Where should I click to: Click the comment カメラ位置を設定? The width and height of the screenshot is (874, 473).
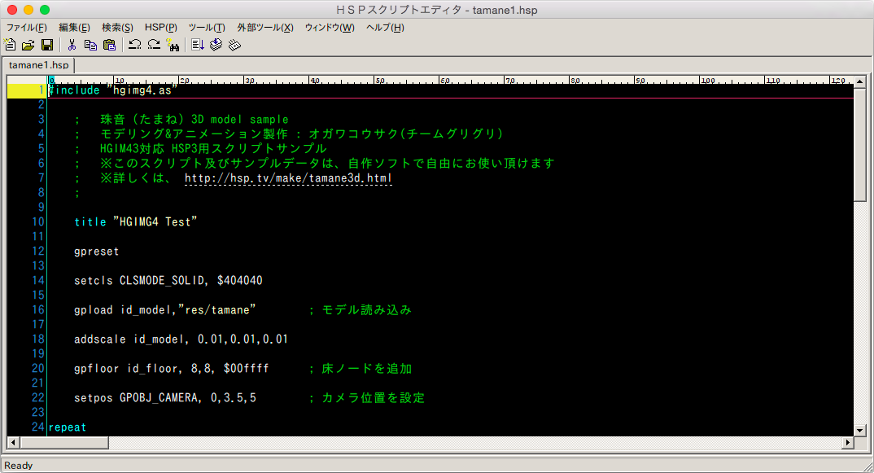pyautogui.click(x=373, y=398)
